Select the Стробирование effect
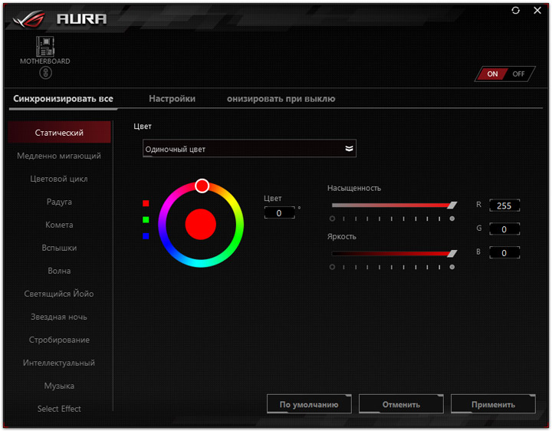 [59, 340]
